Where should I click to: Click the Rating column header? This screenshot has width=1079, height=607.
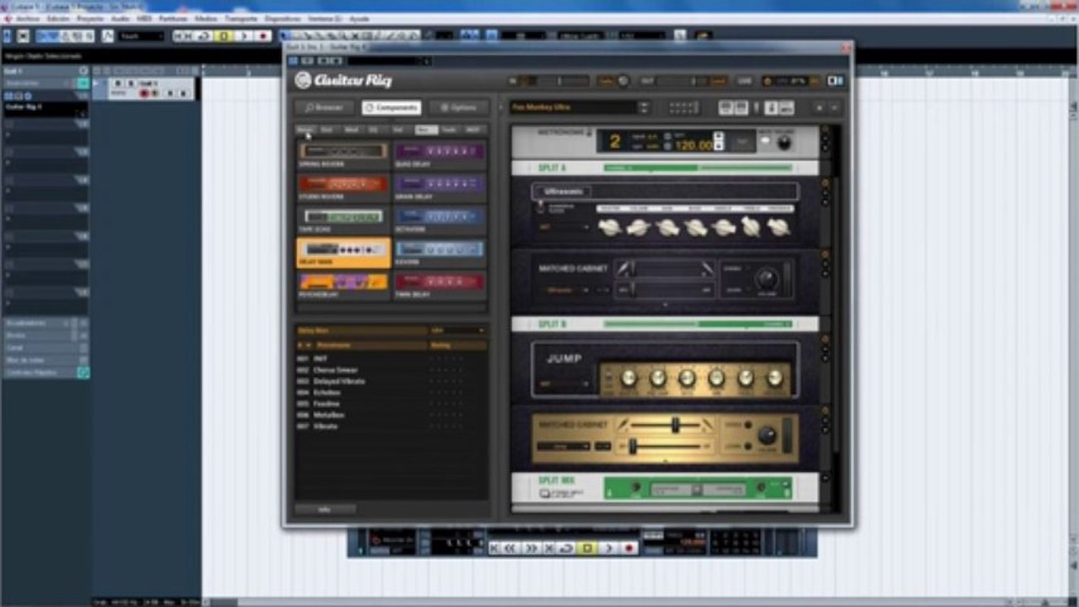pos(457,346)
